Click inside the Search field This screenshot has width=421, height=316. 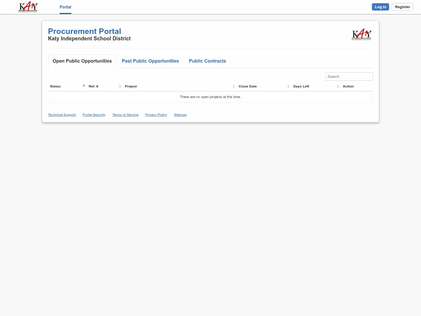point(349,76)
